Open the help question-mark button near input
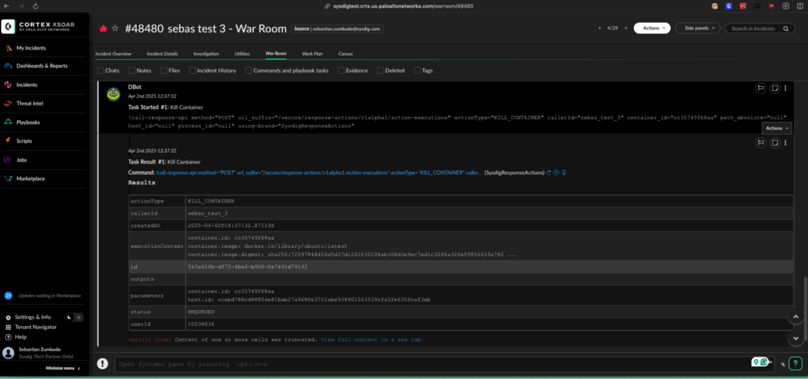 click(796, 364)
